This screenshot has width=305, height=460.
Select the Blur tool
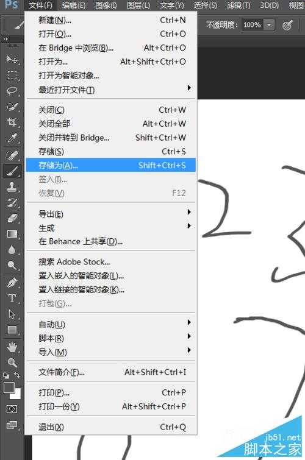(12, 250)
